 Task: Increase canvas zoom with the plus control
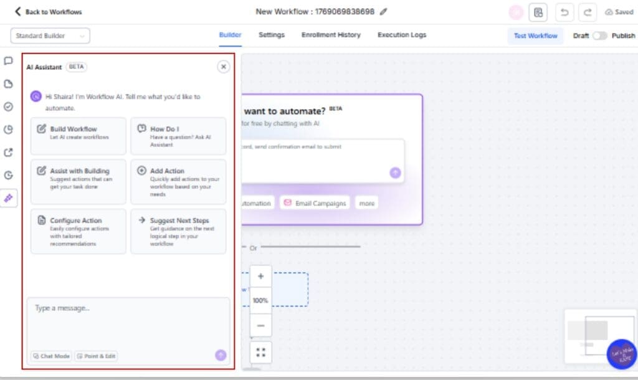260,275
